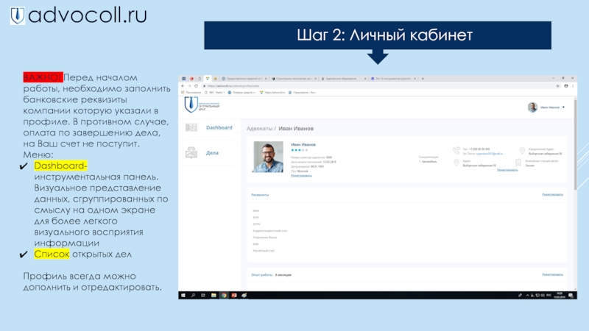Open the Windows Start menu

tap(182, 296)
